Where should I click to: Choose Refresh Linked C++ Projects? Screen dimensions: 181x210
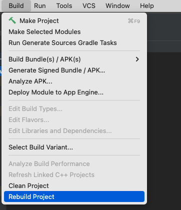pos(74,175)
